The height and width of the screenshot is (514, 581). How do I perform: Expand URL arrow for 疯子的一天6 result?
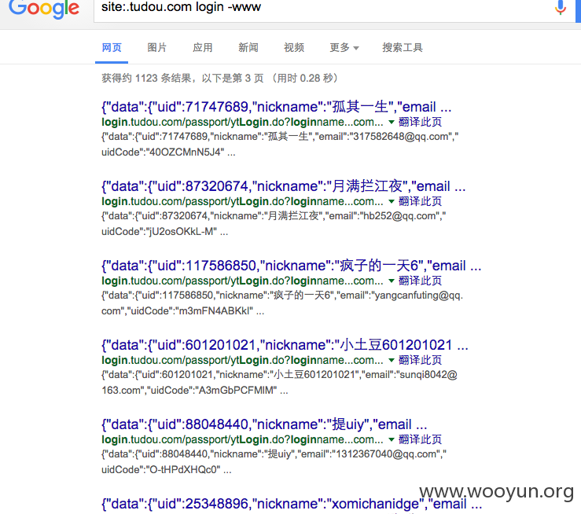pos(391,281)
